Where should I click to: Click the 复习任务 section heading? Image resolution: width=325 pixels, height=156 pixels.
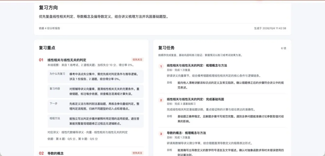click(166, 48)
